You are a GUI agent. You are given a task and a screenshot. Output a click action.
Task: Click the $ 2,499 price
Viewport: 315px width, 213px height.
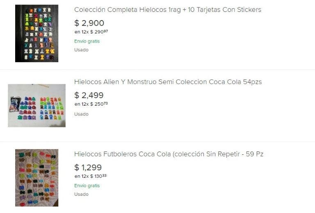click(89, 95)
